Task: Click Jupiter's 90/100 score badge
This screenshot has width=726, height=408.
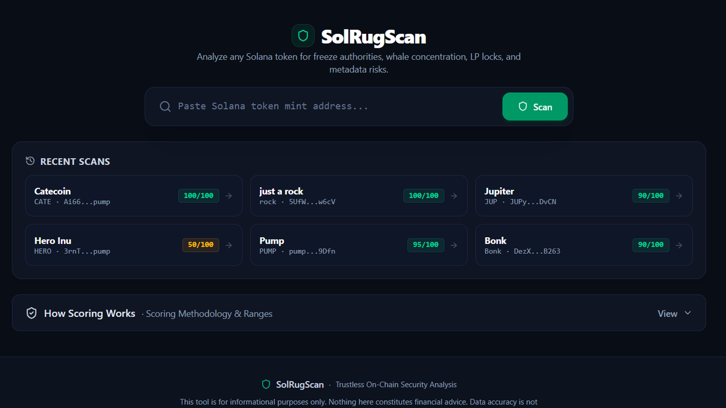Action: [651, 196]
